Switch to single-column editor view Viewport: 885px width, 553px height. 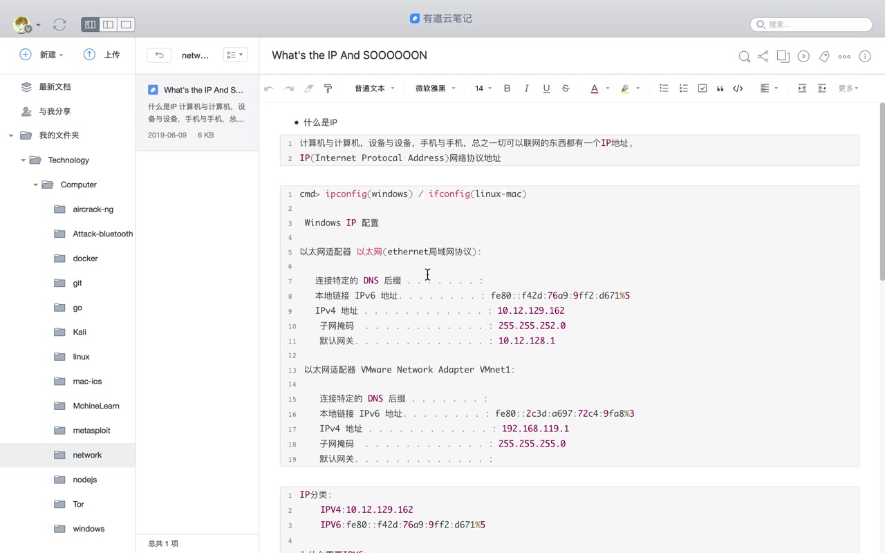click(126, 24)
